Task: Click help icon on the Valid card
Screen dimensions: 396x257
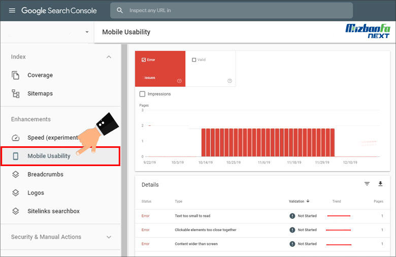Action: (x=229, y=81)
